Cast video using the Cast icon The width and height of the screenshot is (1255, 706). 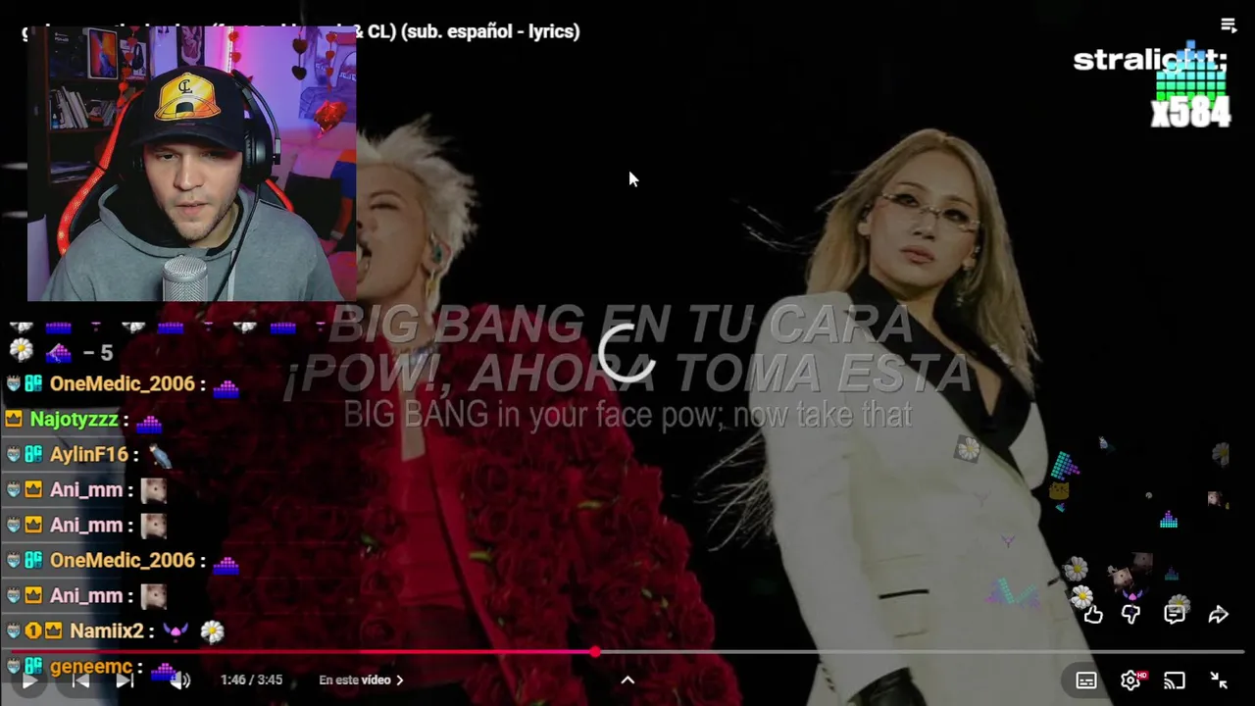pos(1175,681)
